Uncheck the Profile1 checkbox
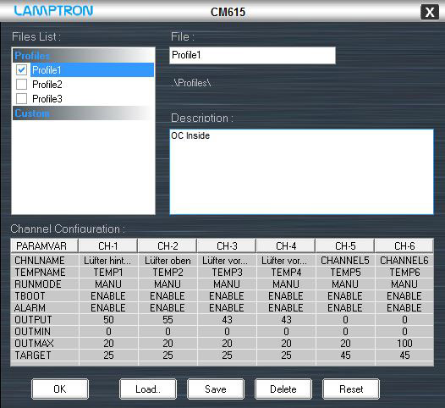The height and width of the screenshot is (408, 445). pos(21,70)
